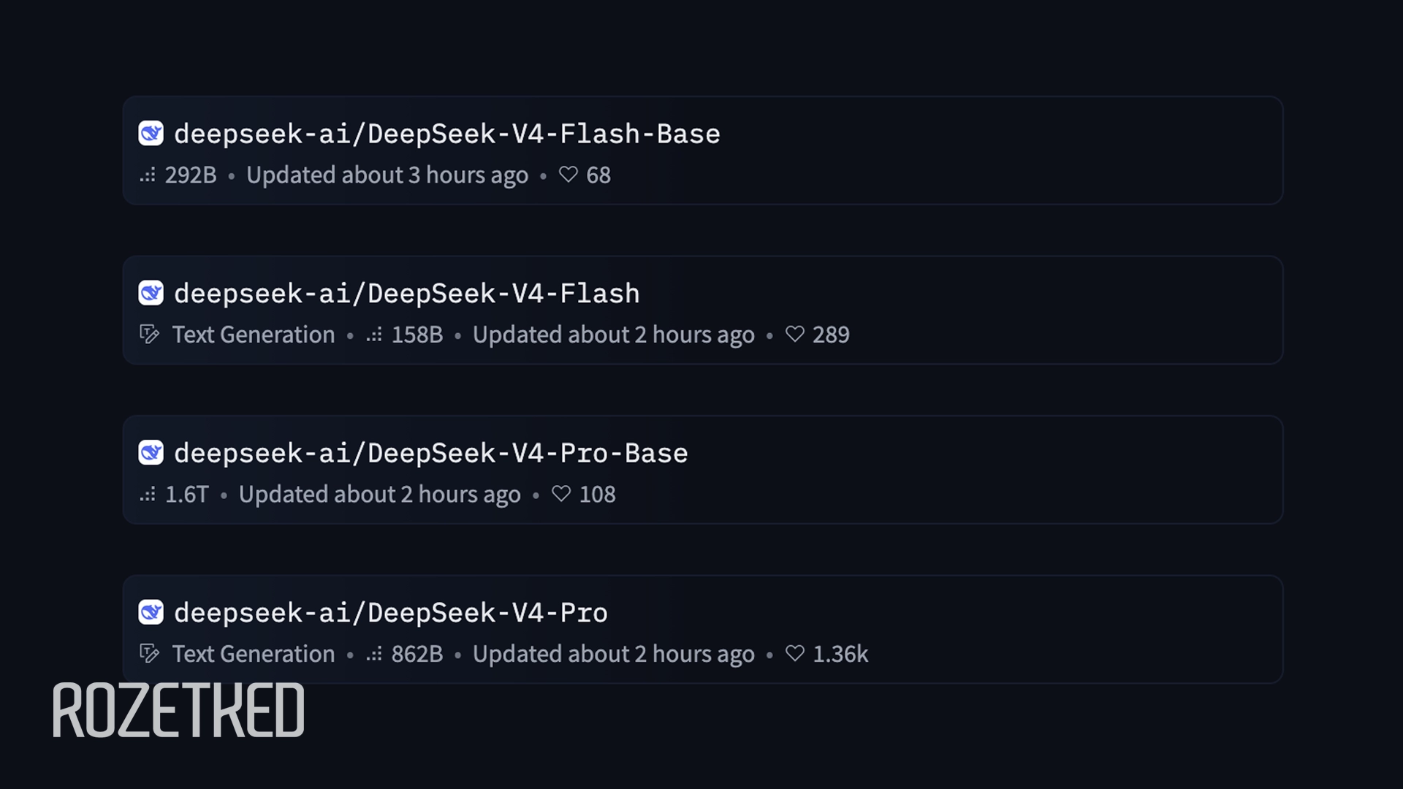Click the parameter size icon beside 1.6T

147,495
